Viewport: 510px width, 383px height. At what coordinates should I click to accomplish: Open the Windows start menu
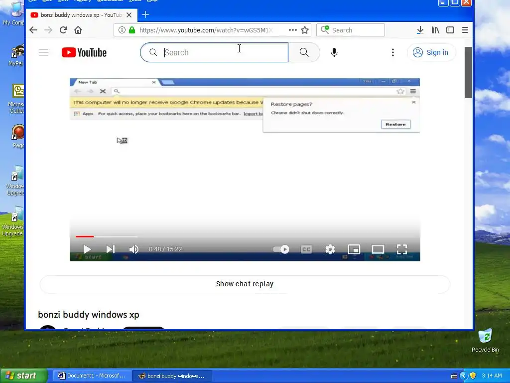pyautogui.click(x=23, y=376)
